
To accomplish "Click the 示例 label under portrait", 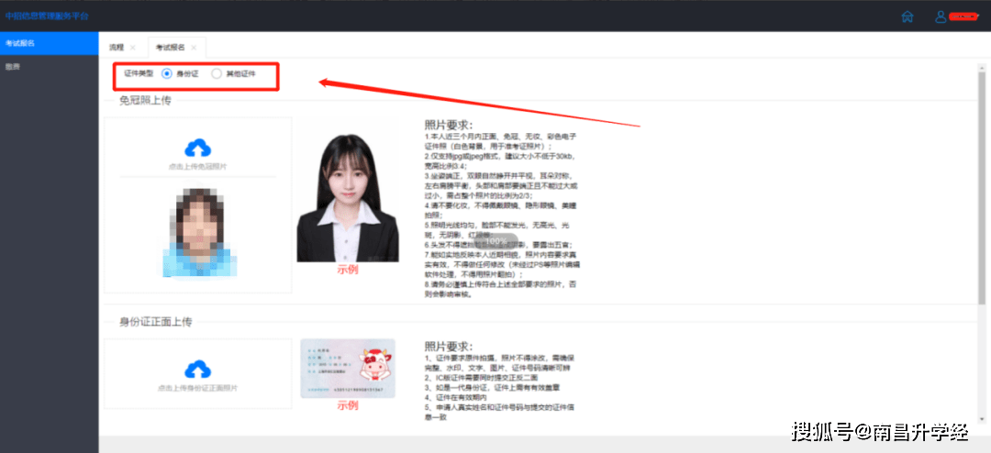I will (348, 270).
